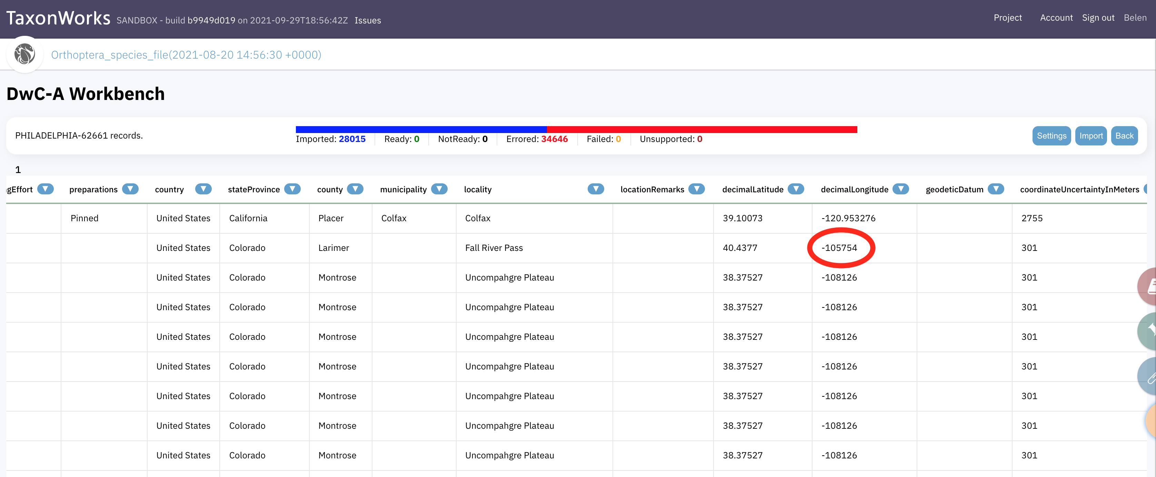Expand the preparations column filter
The height and width of the screenshot is (477, 1156).
130,189
